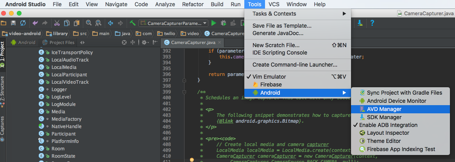Switch to the Android project view tab
The height and width of the screenshot is (162, 455).
click(x=23, y=42)
